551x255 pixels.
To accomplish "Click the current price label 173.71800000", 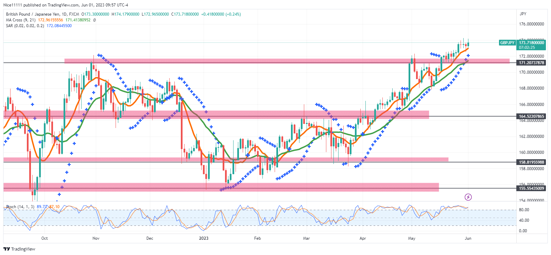I will click(x=531, y=43).
